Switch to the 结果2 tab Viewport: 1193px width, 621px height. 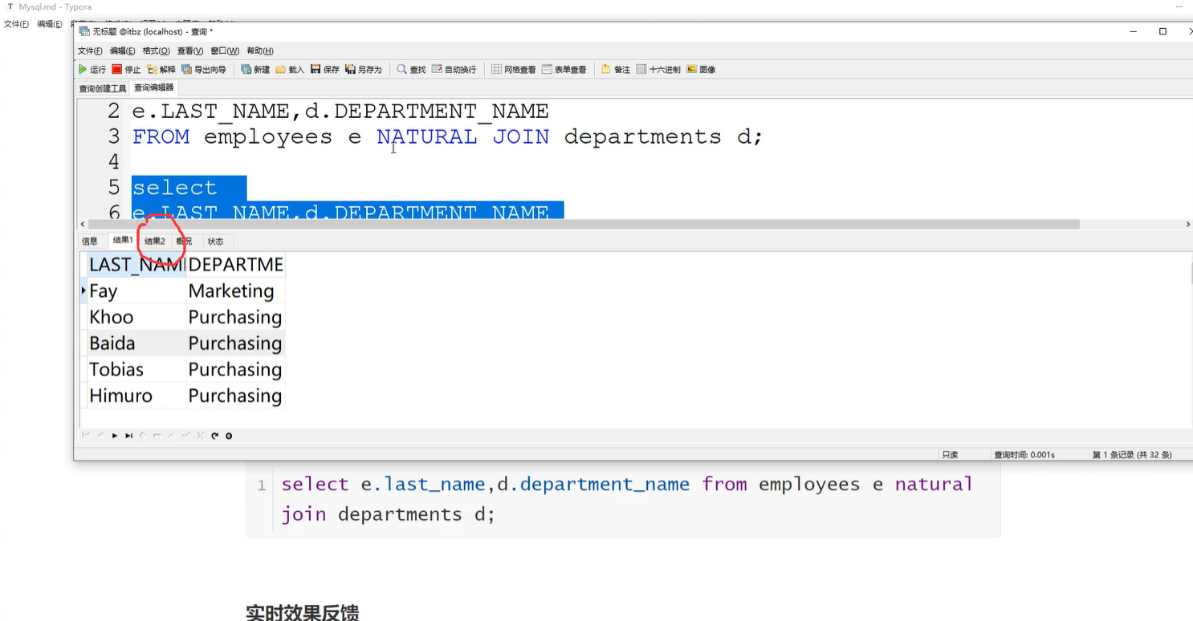pos(155,241)
